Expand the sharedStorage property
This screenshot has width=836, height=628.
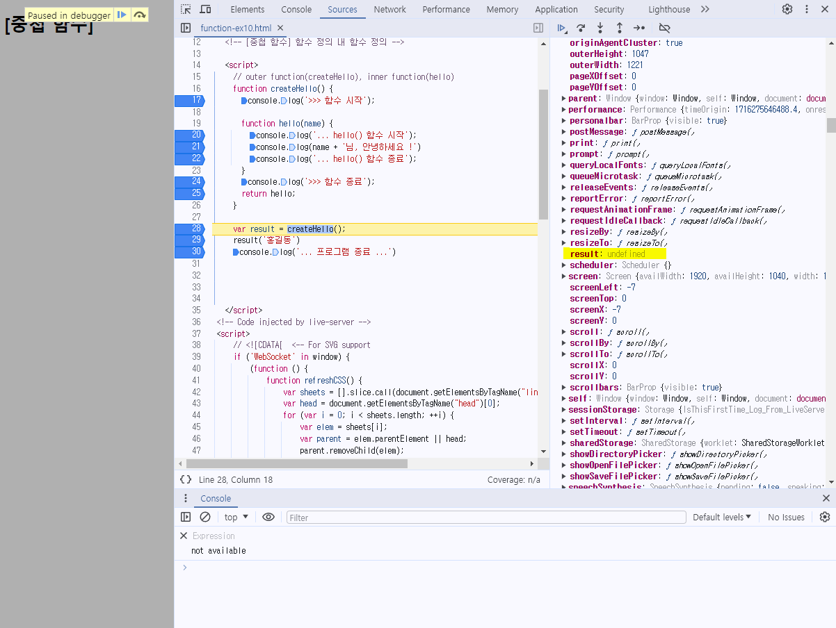(564, 443)
